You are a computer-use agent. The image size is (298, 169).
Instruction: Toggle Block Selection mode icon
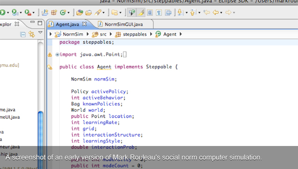click(150, 13)
